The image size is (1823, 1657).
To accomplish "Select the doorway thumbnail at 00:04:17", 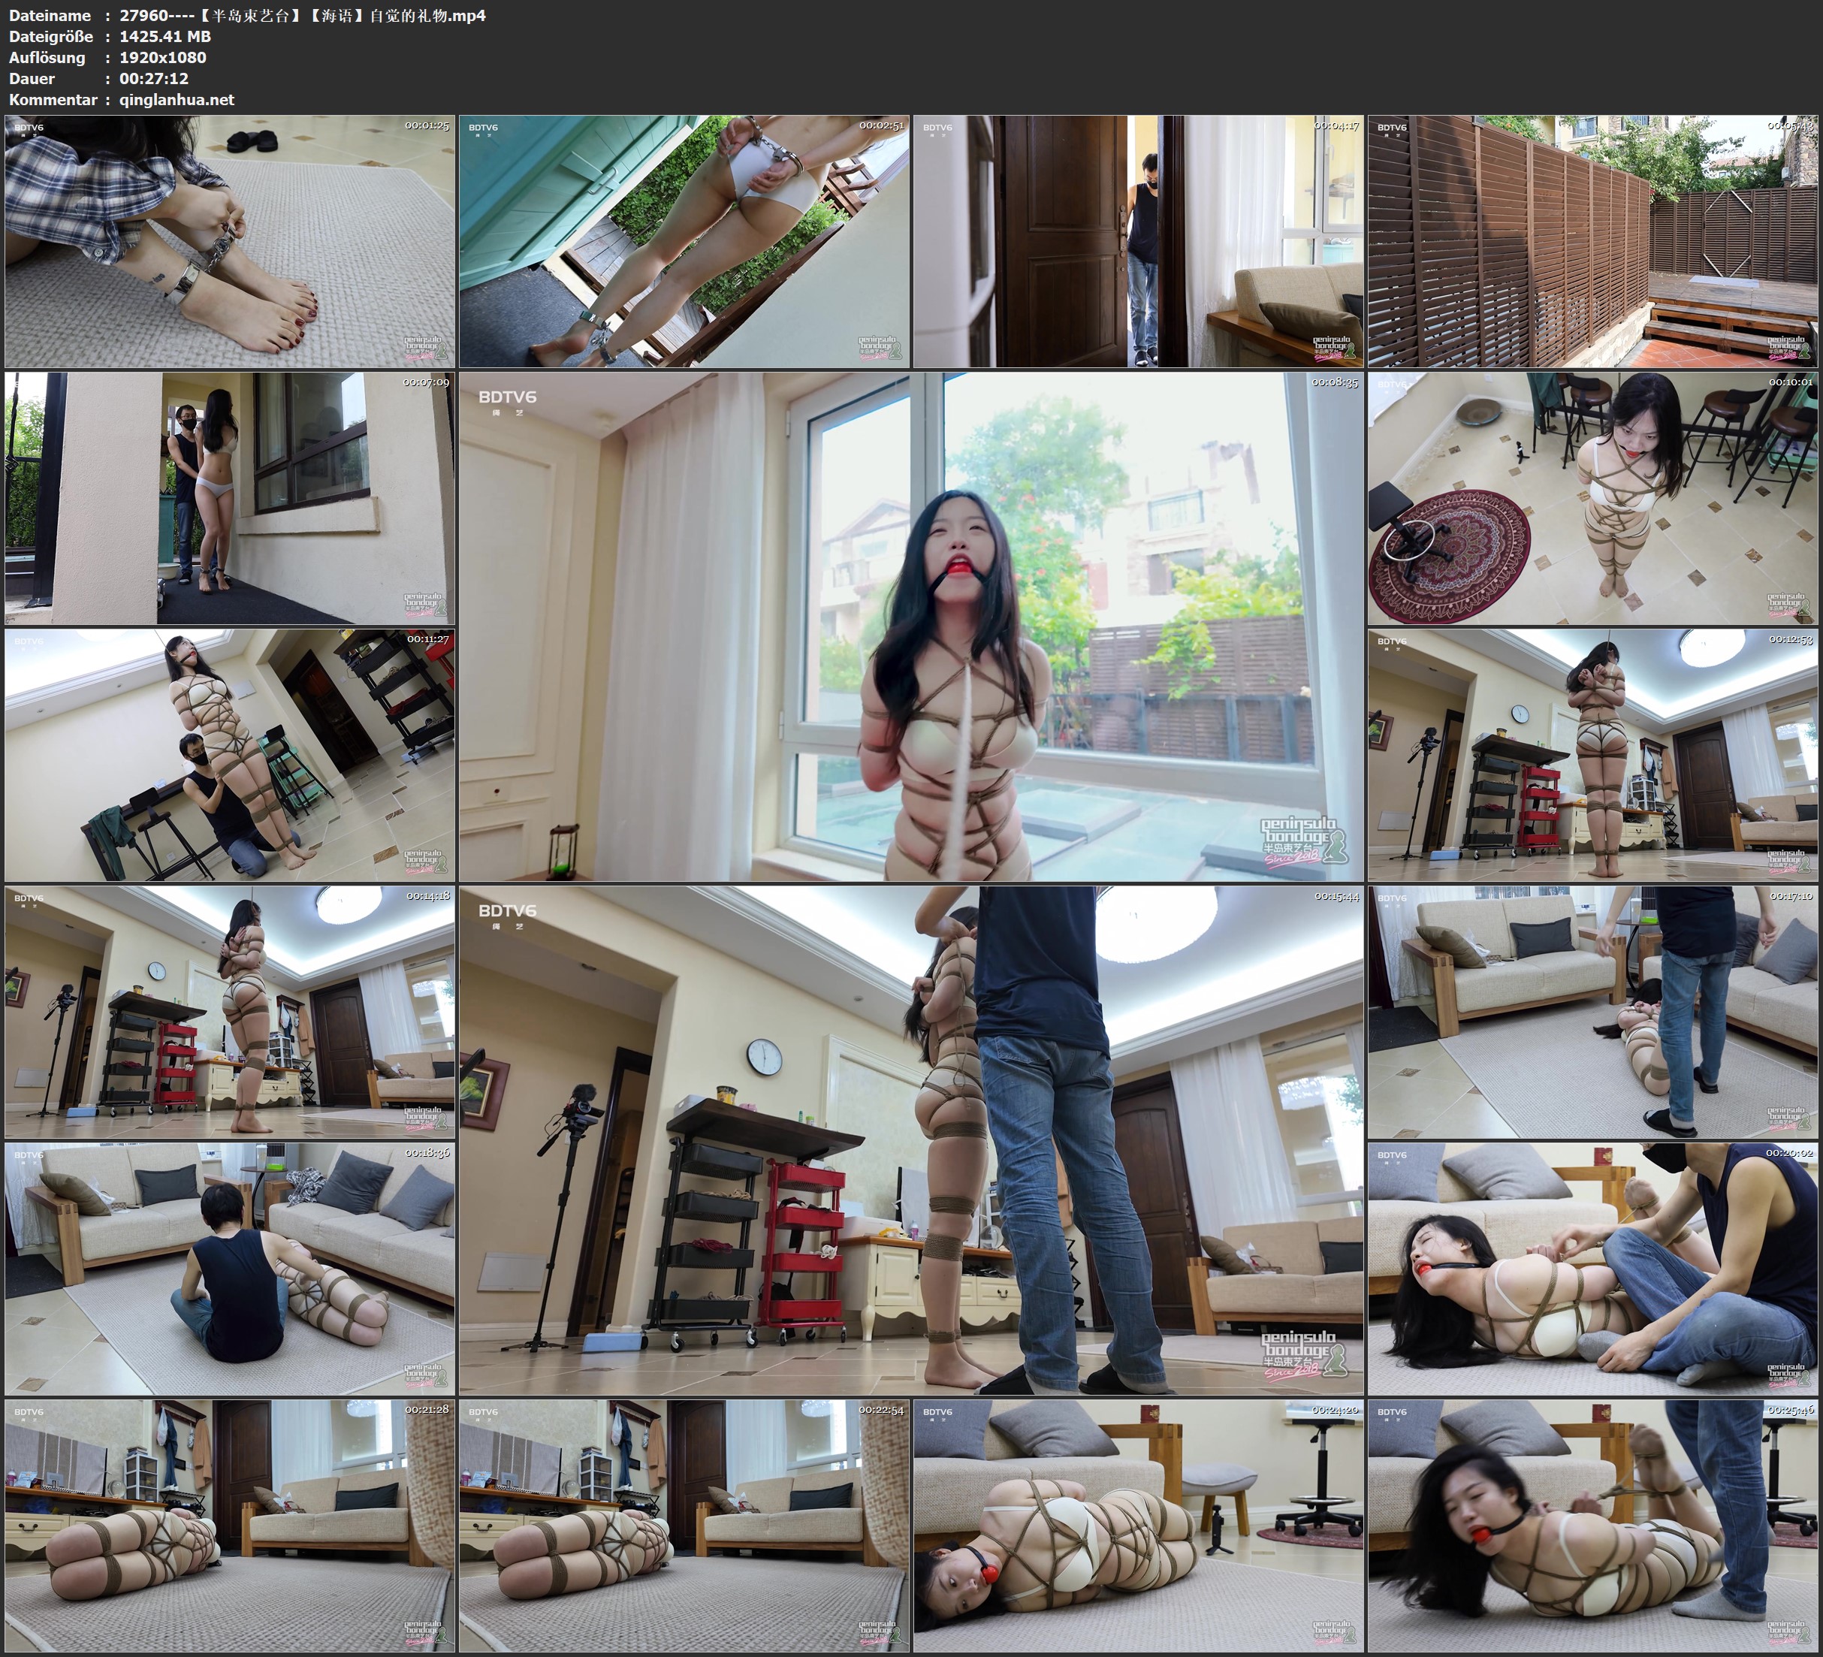I will click(1137, 240).
